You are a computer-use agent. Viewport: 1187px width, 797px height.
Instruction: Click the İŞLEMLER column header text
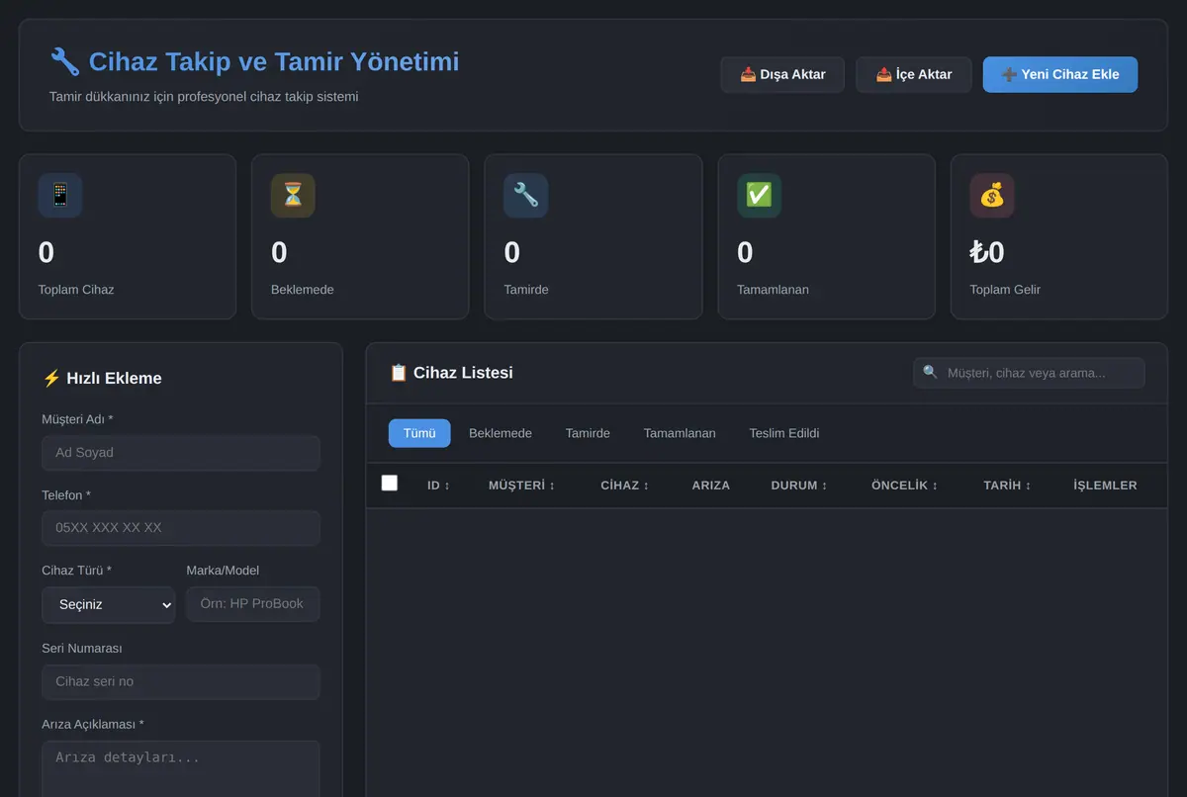pos(1106,486)
